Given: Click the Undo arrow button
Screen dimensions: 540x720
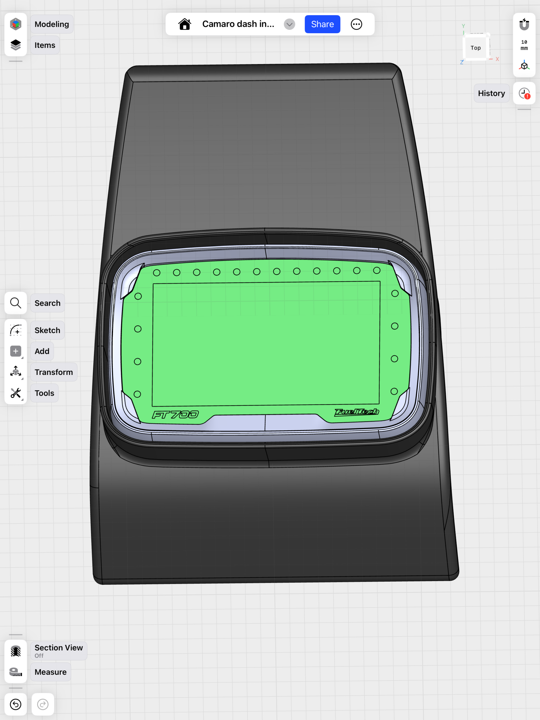Looking at the screenshot, I should (x=16, y=704).
